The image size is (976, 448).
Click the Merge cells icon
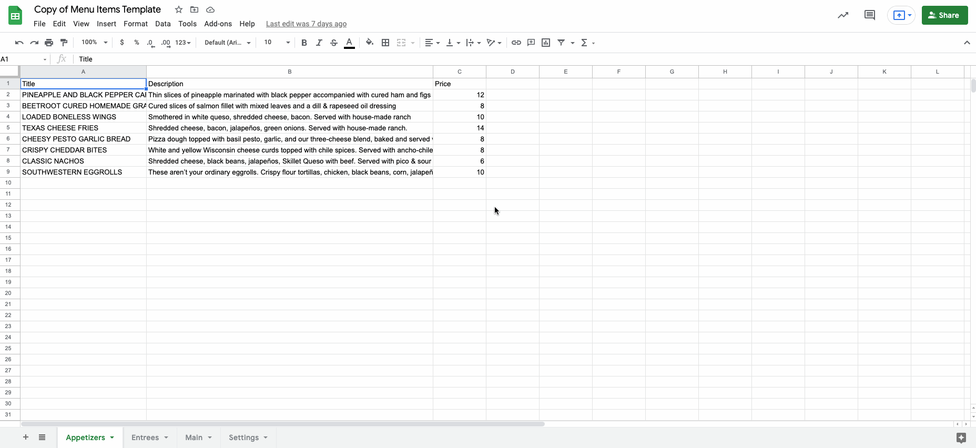tap(401, 43)
